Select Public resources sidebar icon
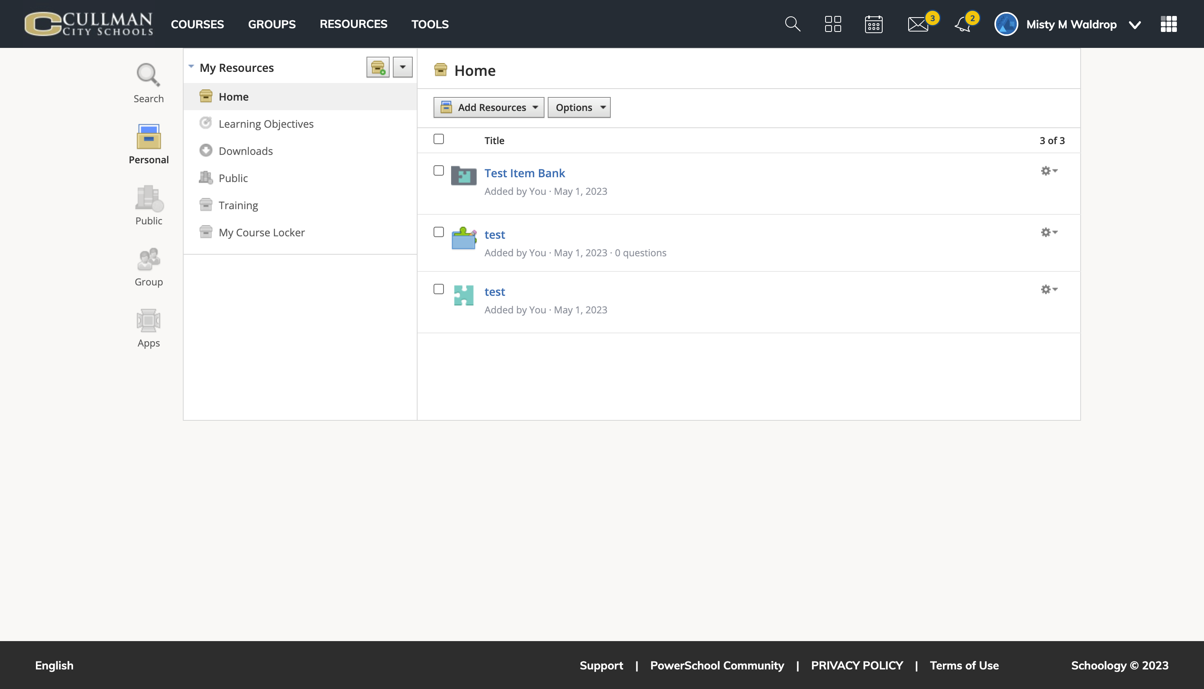This screenshot has width=1204, height=689. pyautogui.click(x=149, y=205)
